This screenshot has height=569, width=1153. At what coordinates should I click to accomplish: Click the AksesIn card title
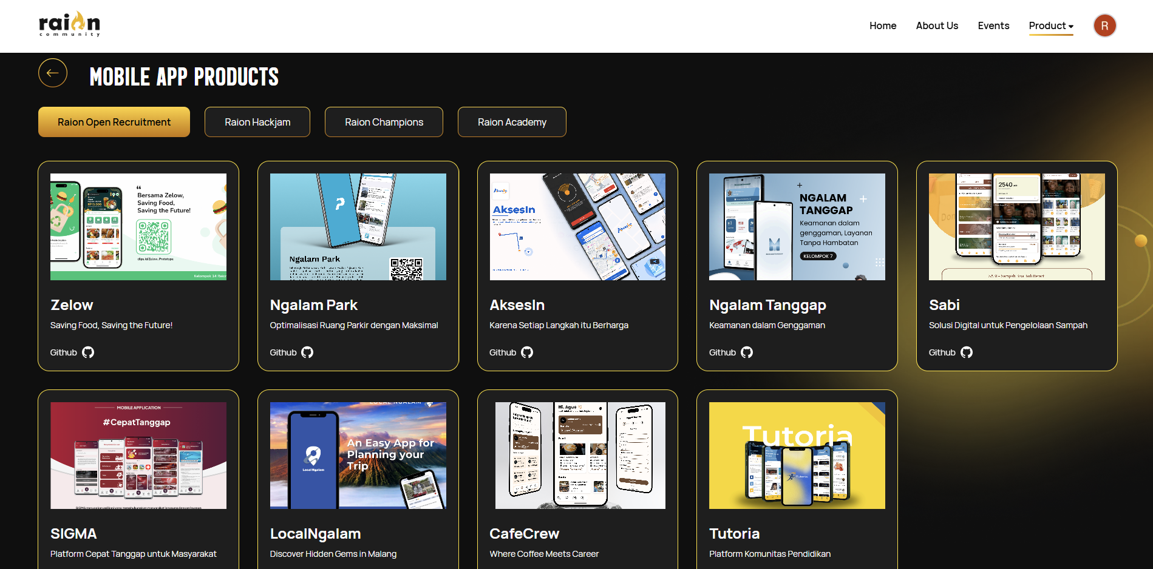click(x=517, y=305)
